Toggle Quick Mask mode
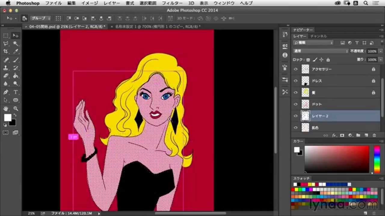 pyautogui.click(x=6, y=132)
